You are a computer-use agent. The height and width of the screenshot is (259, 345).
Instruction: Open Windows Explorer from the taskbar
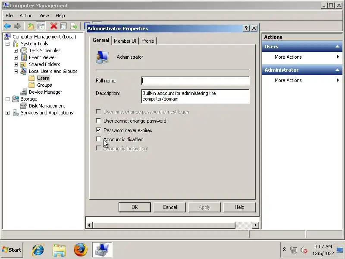tap(59, 250)
